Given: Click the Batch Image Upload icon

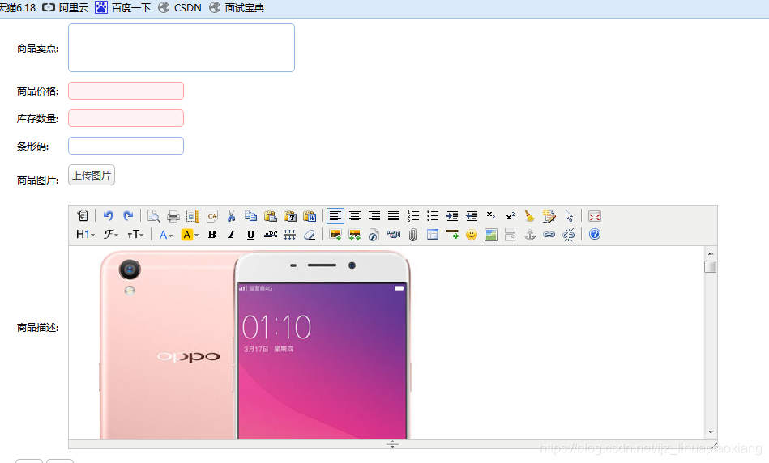Looking at the screenshot, I should pos(355,234).
